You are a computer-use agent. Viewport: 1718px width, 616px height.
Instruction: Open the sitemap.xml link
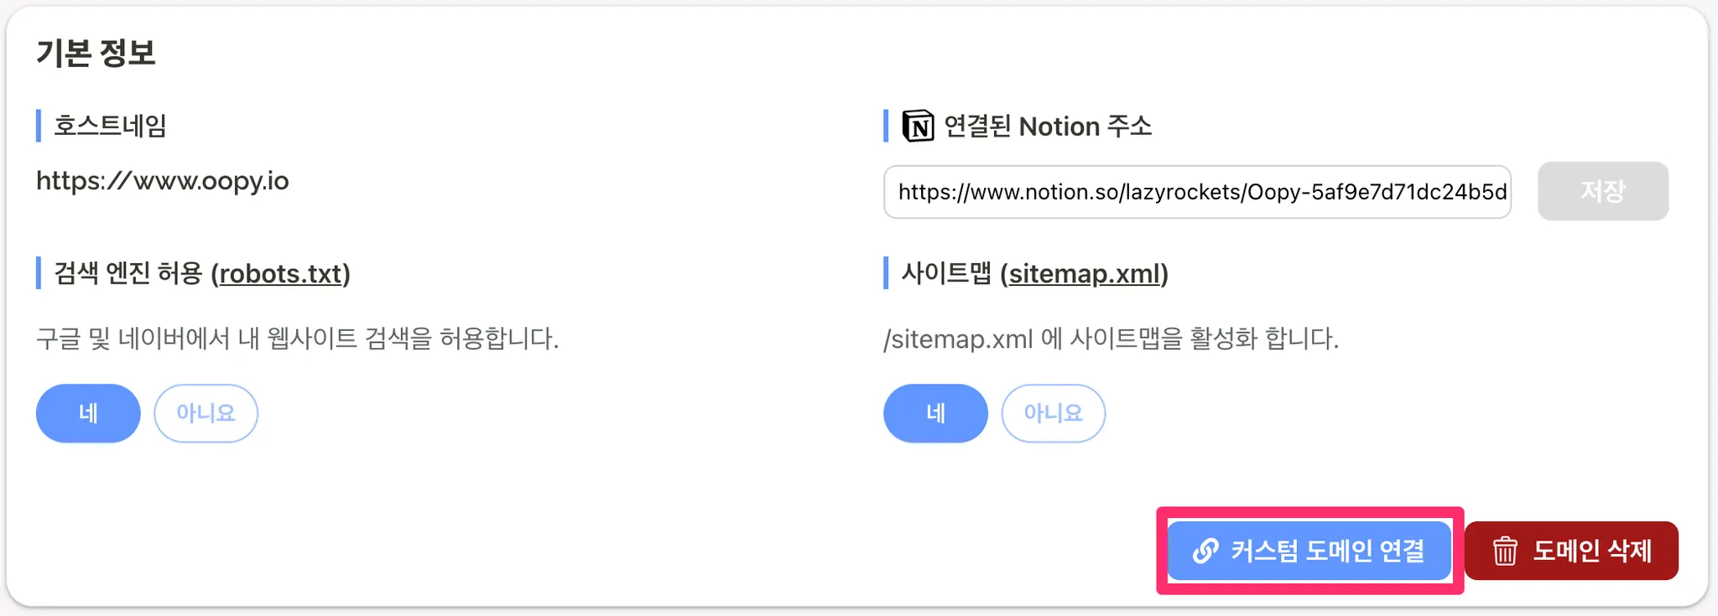click(x=1084, y=274)
